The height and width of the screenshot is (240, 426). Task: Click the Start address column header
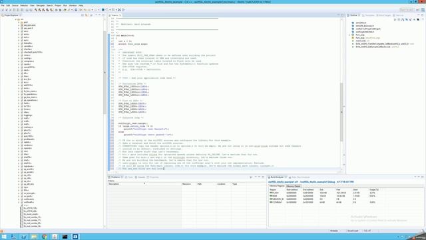point(292,189)
